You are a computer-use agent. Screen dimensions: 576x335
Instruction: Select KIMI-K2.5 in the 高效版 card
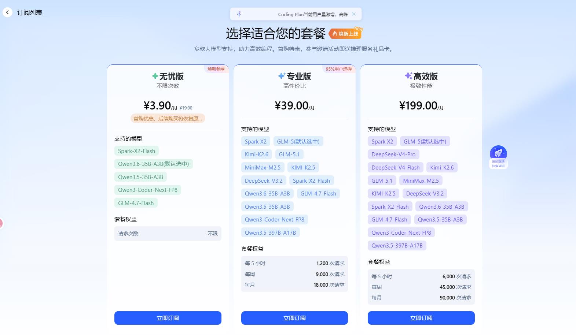384,193
